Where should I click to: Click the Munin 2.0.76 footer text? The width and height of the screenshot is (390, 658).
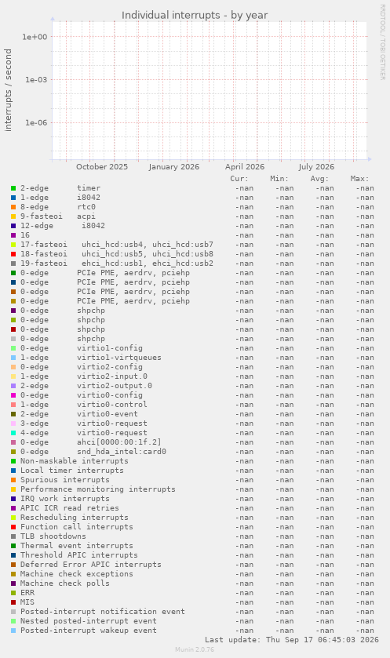click(x=195, y=649)
